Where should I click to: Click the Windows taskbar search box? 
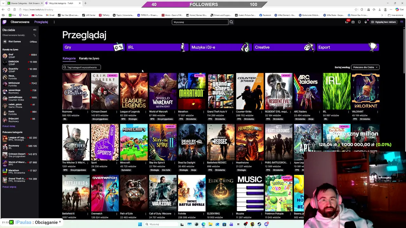coord(161,224)
